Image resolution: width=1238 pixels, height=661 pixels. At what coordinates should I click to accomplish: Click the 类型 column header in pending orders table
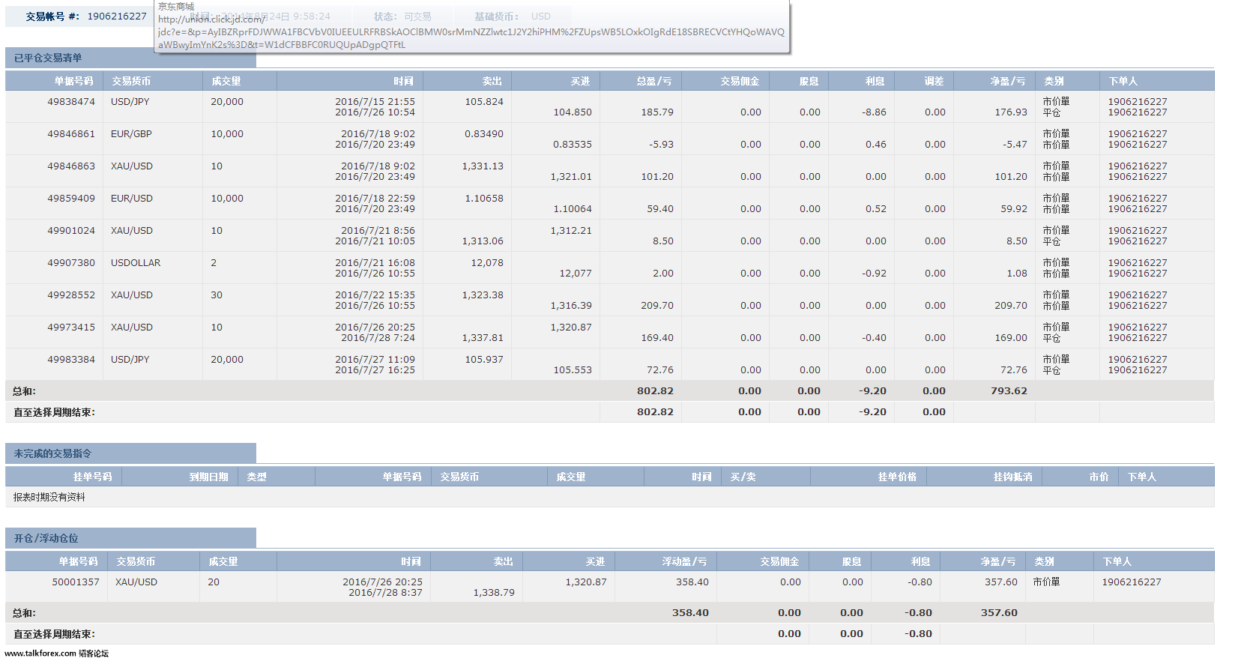coord(256,477)
